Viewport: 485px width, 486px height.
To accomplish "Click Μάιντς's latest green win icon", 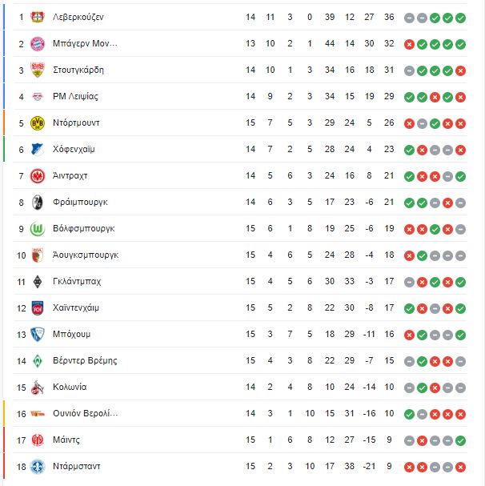I will coord(460,440).
